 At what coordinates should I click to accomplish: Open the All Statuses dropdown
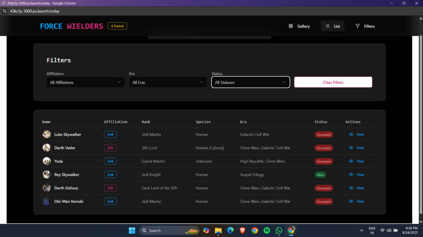click(250, 82)
